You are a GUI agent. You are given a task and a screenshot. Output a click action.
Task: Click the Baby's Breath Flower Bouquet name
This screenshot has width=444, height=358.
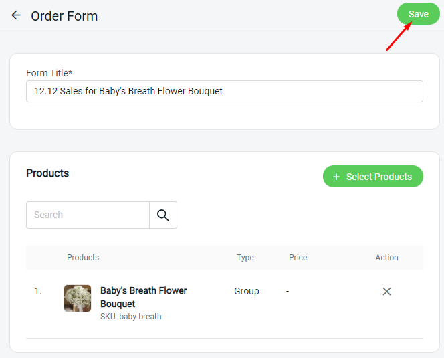[143, 297]
